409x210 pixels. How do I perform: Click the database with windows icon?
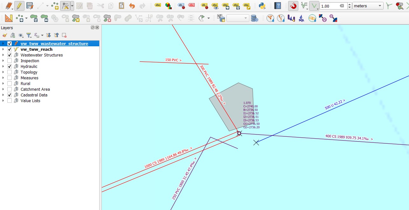click(221, 18)
